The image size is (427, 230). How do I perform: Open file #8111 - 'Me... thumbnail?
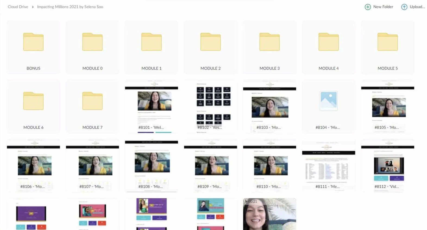pyautogui.click(x=328, y=166)
